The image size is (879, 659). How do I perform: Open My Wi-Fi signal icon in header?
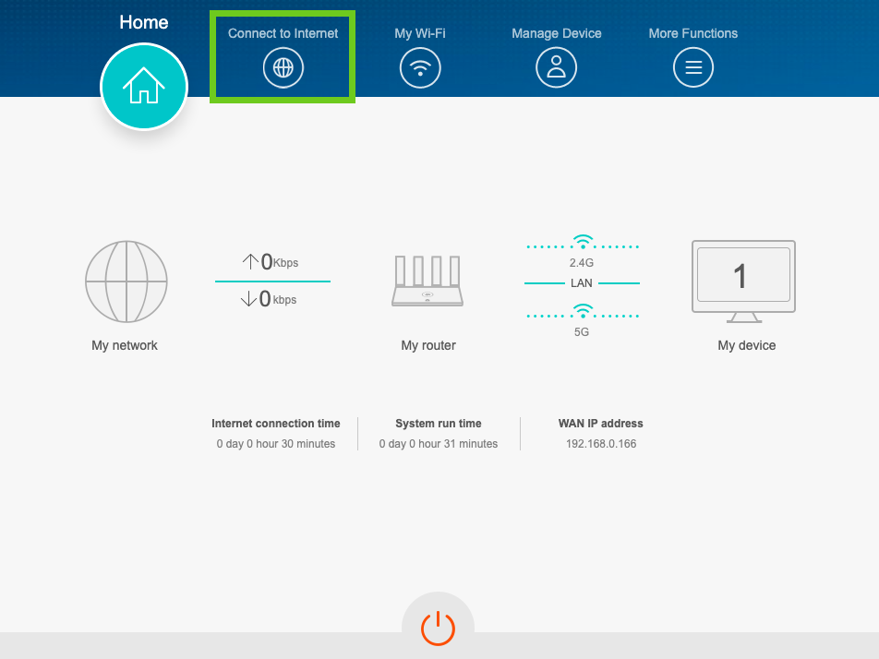pos(420,68)
